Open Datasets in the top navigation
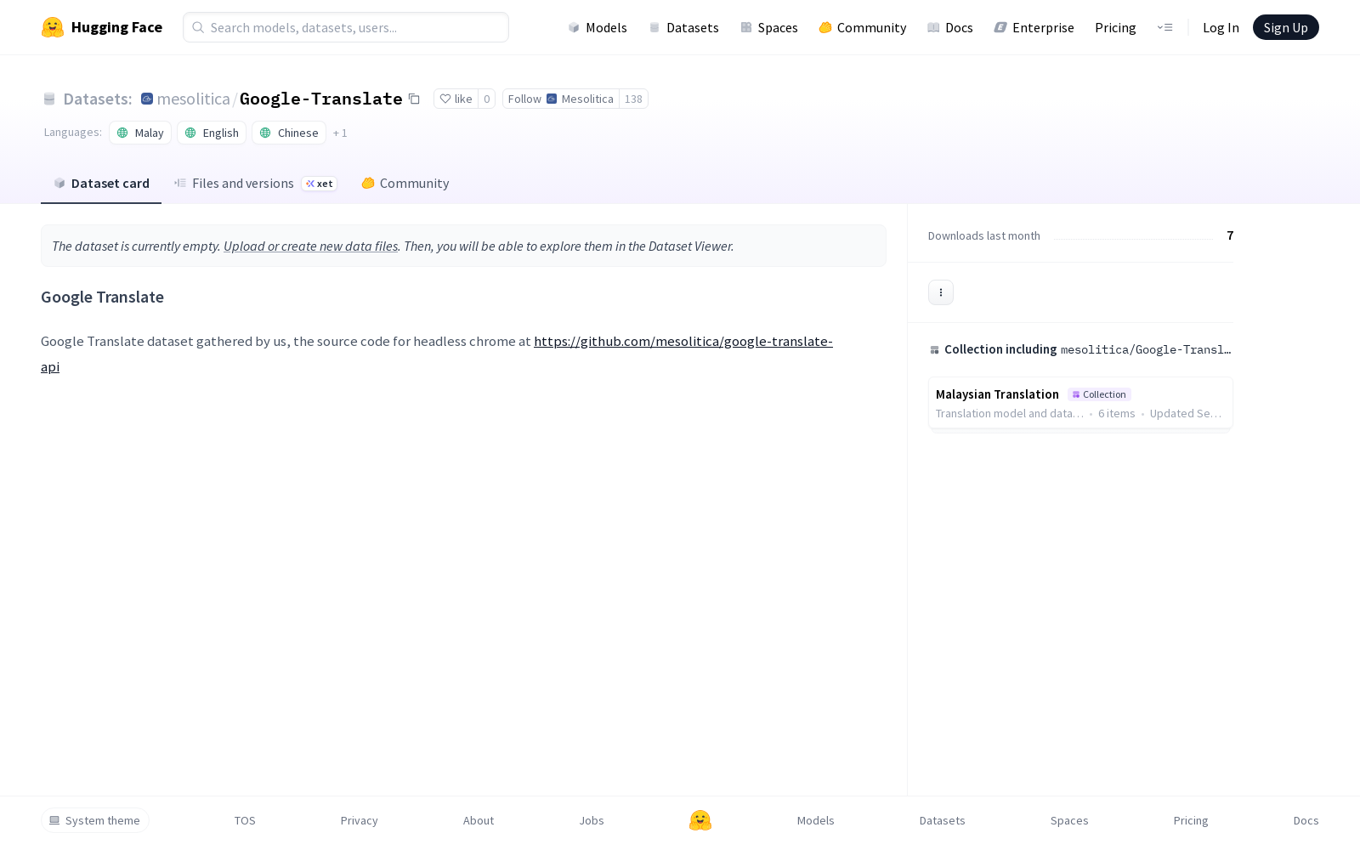This screenshot has height=850, width=1360. [683, 27]
